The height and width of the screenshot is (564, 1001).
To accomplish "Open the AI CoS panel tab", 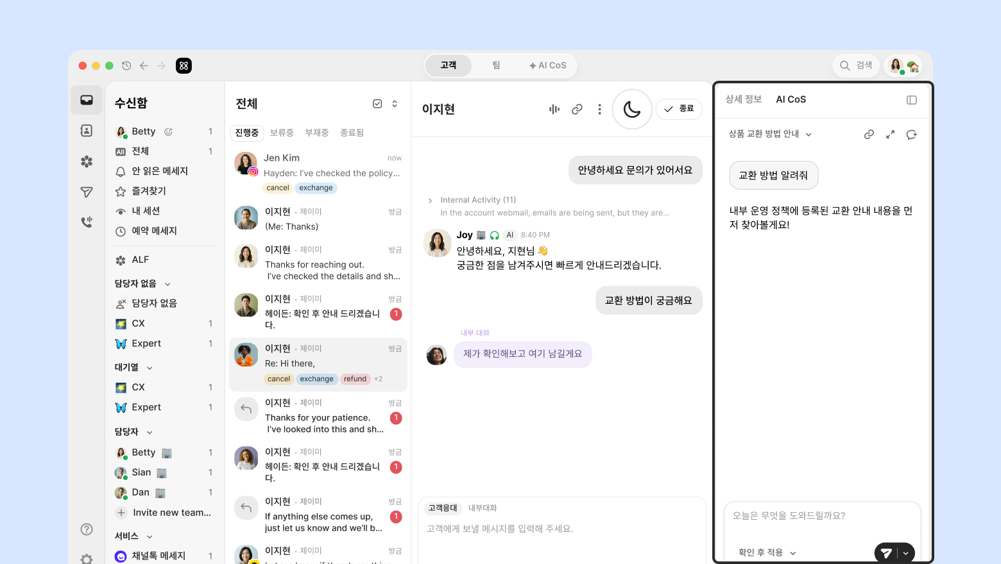I will pos(791,99).
